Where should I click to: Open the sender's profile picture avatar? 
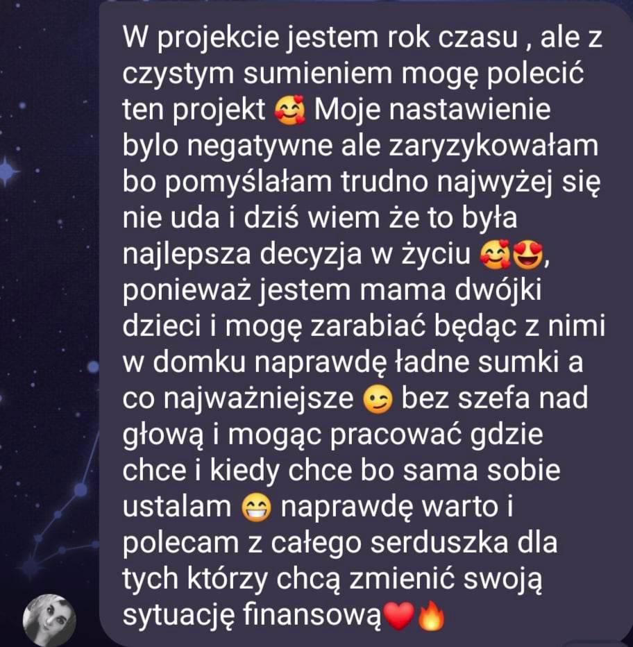point(49,620)
